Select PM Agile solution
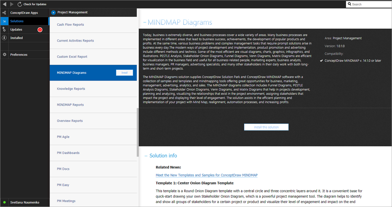The image size is (392, 207). [93, 137]
